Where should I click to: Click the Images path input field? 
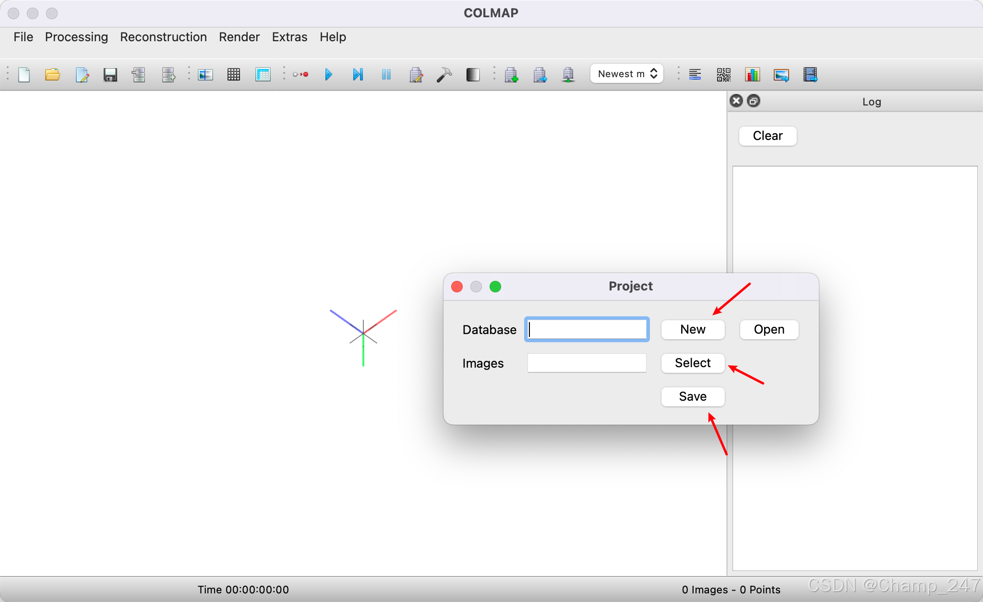coord(587,363)
